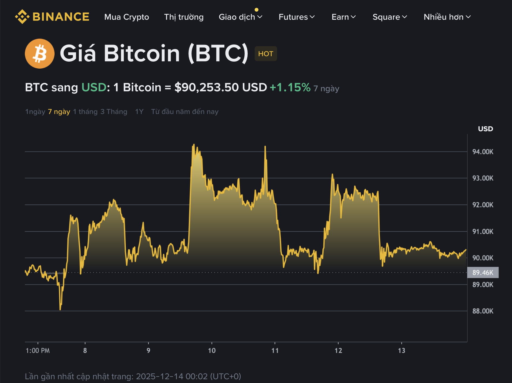Expand the Futures dropdown

coord(297,17)
